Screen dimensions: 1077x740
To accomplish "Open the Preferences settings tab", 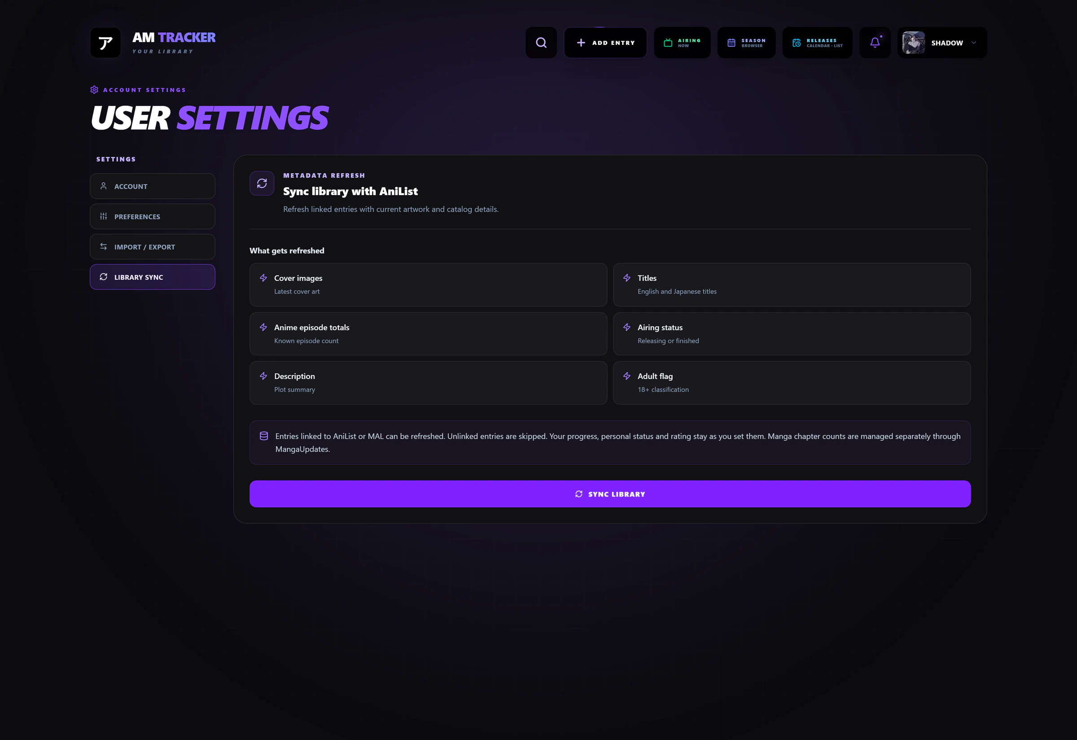I will 153,217.
